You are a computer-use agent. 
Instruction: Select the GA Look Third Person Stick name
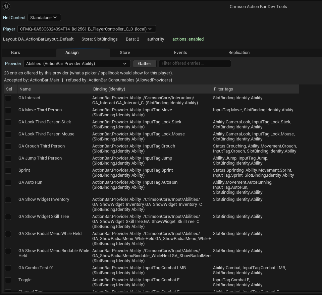[x=45, y=122]
